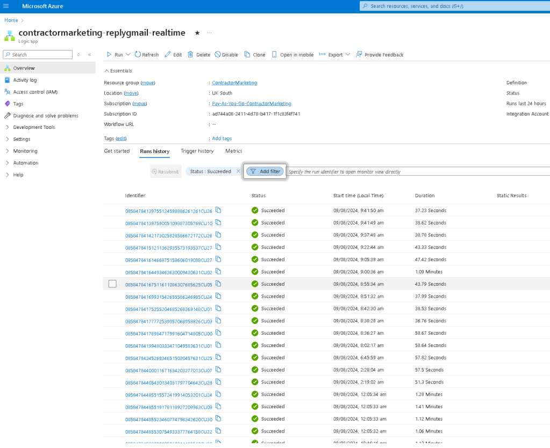Click the edit link next to Tags
This screenshot has width=550, height=448.
coord(121,139)
